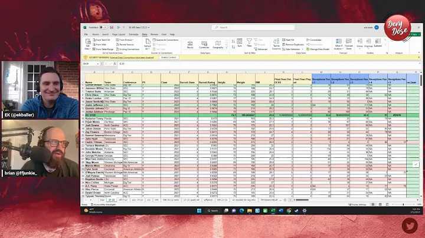Click Text to Columns
The image size is (425, 238).
[x=276, y=44]
